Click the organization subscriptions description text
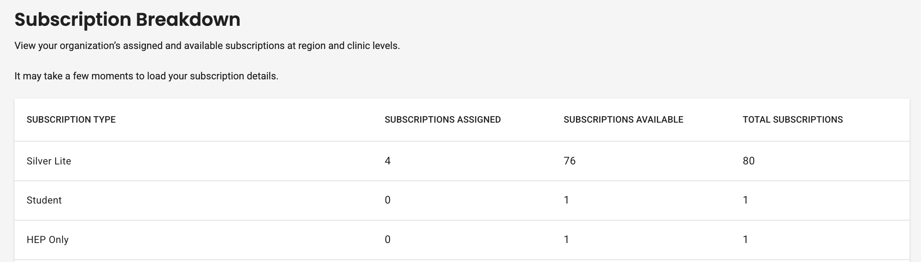 click(207, 46)
